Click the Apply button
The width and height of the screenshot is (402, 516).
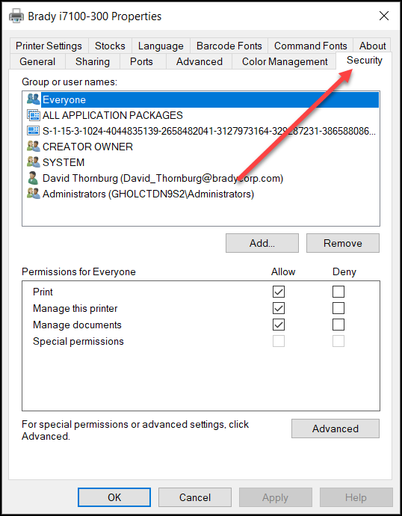pos(276,497)
